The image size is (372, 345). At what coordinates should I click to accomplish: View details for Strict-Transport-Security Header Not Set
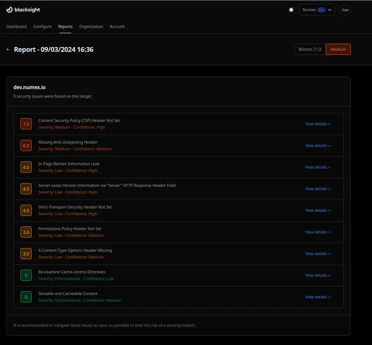pos(318,210)
